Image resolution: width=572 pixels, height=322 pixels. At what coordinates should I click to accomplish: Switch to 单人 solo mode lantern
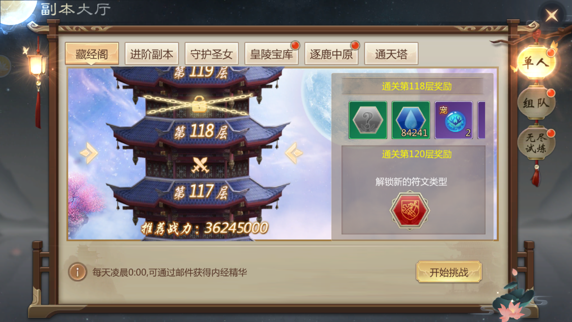click(536, 62)
